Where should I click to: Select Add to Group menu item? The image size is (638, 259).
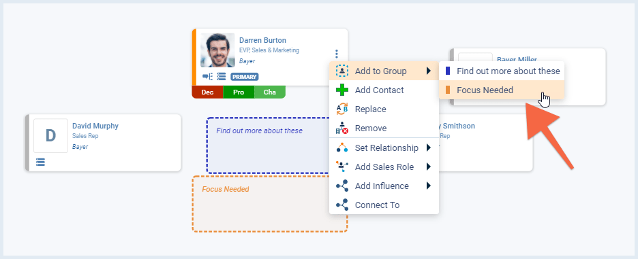384,71
